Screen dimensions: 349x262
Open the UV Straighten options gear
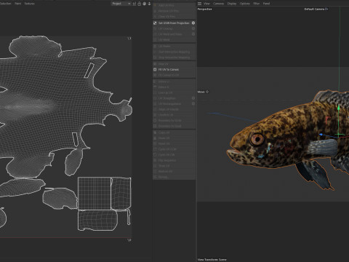click(193, 98)
